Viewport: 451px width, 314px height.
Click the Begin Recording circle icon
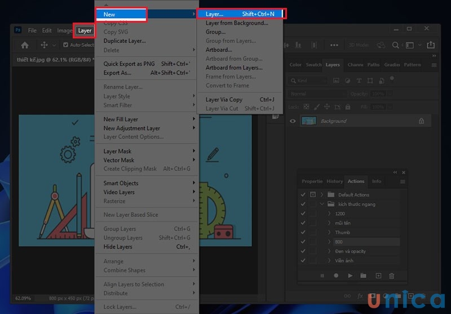[337, 276]
